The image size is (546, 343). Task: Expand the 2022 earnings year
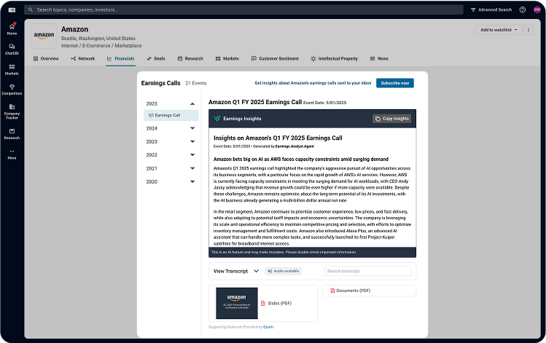pyautogui.click(x=192, y=155)
